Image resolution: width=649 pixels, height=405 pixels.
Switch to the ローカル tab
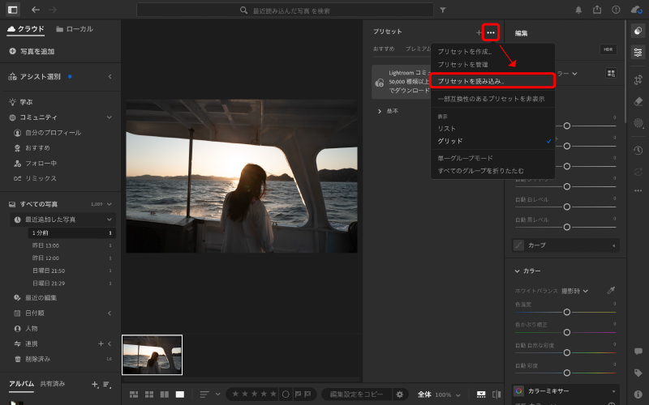coord(75,29)
